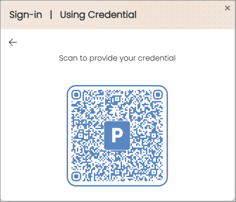Click the small alignment square at QR bottom center
236x202 pixels.
click(x=117, y=172)
